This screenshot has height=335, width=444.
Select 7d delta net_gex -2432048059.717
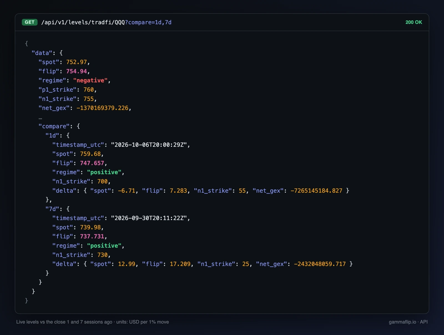pyautogui.click(x=320, y=264)
